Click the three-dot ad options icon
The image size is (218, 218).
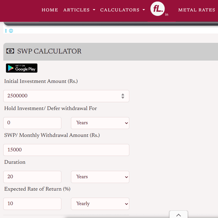[6, 31]
